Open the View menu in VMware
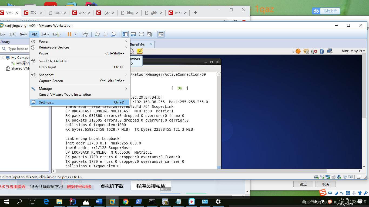 point(24,34)
